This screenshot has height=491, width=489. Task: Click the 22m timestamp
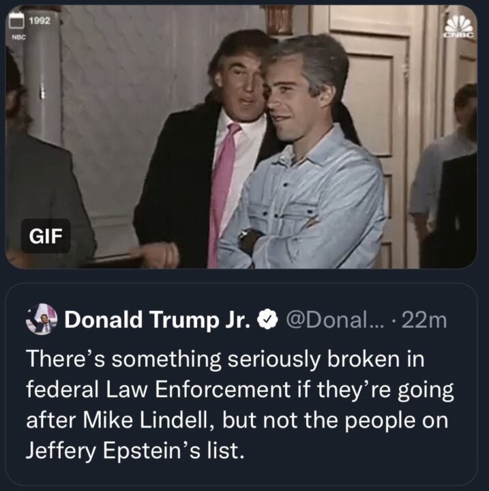[424, 321]
